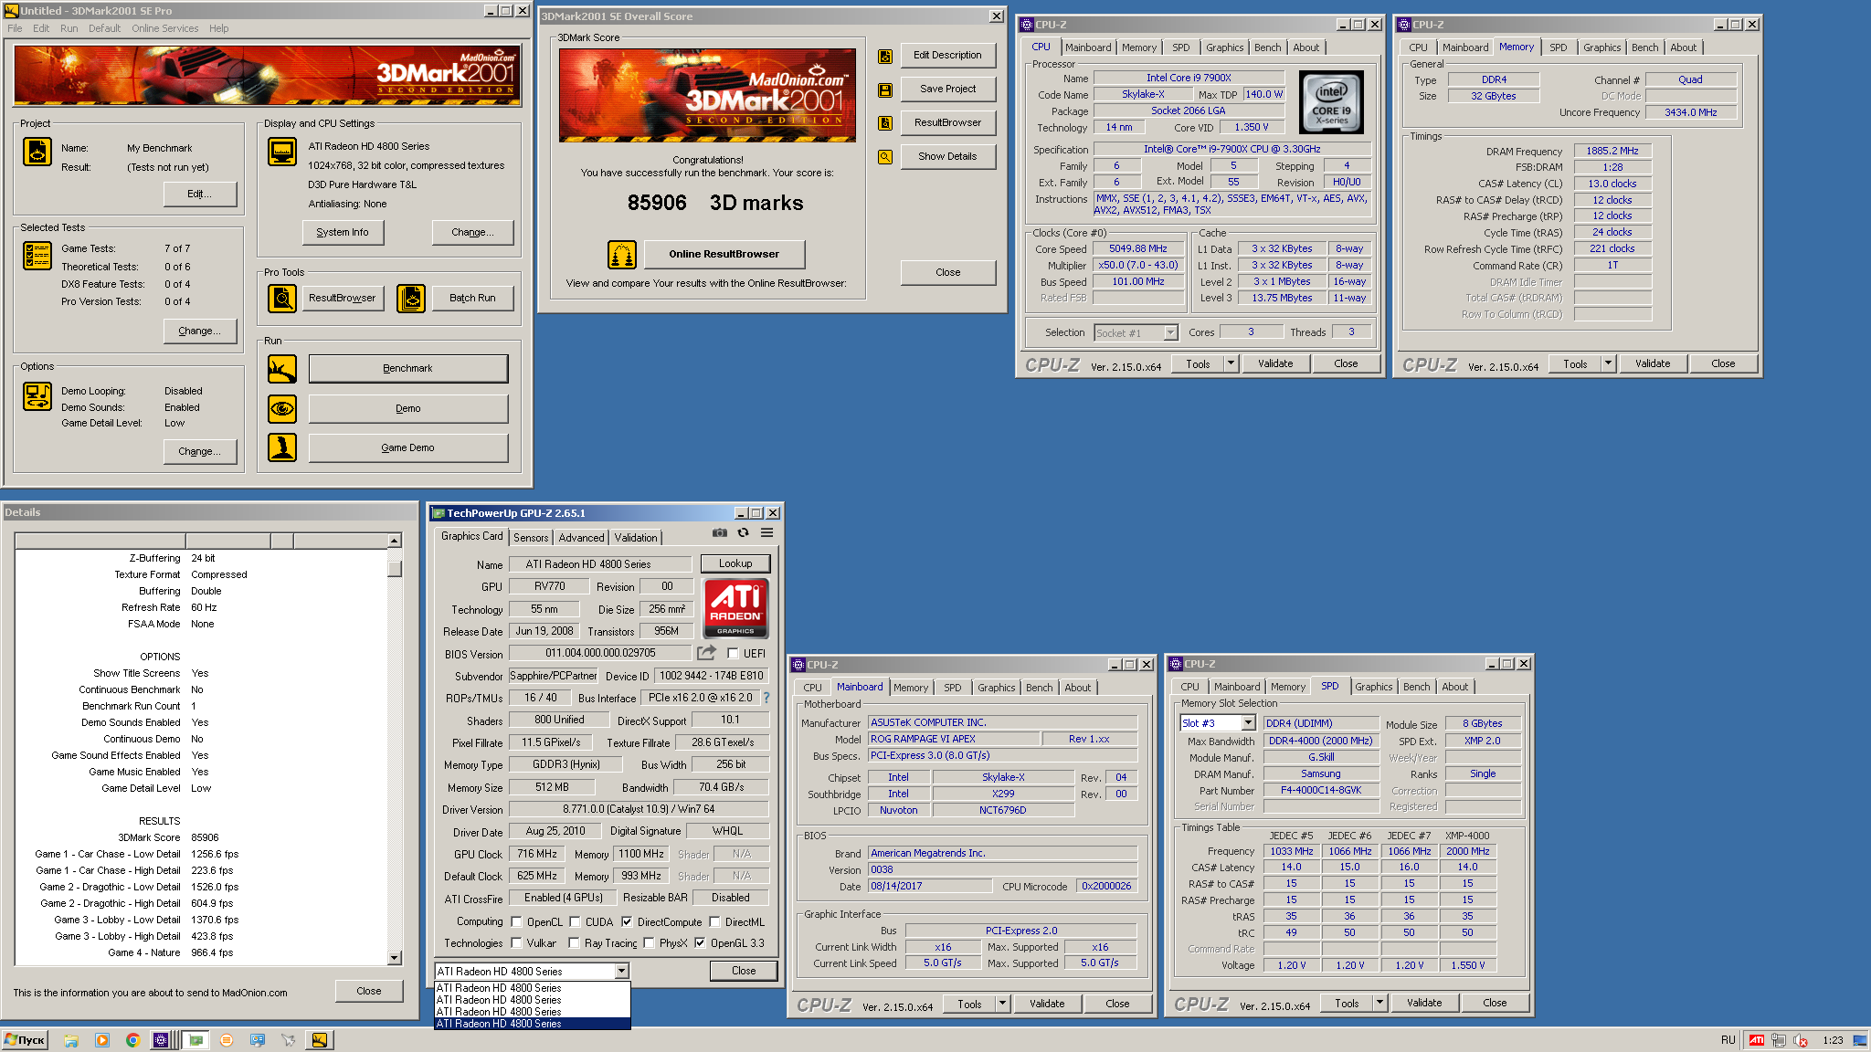
Task: Toggle the PhysX checkbox
Action: pyautogui.click(x=649, y=943)
